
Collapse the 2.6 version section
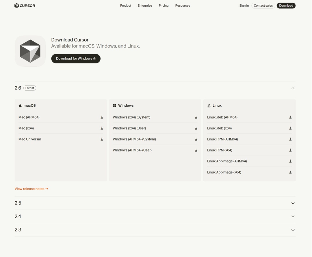(293, 88)
